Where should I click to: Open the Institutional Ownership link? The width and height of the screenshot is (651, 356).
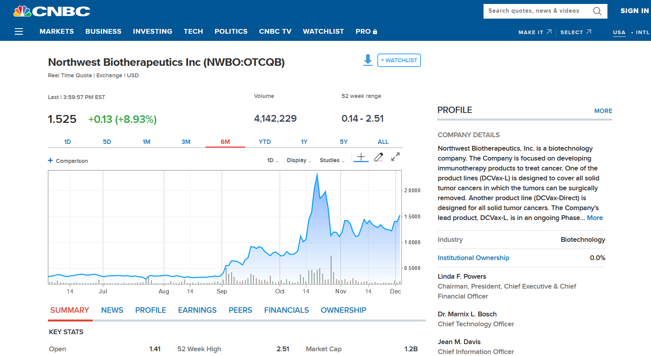click(473, 258)
